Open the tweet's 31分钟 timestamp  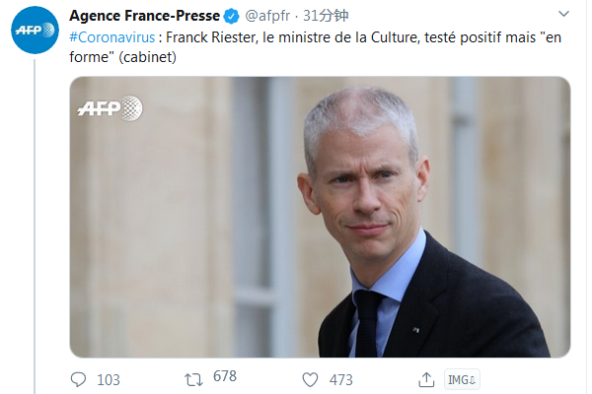(326, 16)
